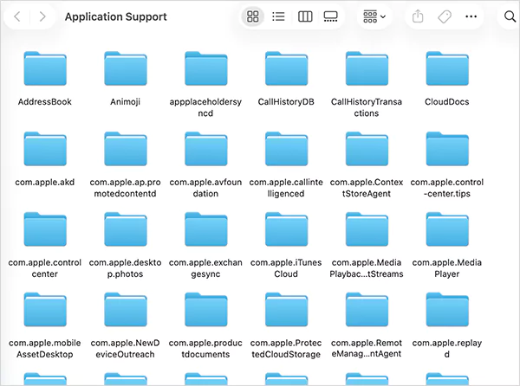This screenshot has height=386, width=520.
Task: Select the com.apple.callintelligenced folder icon
Action: click(286, 149)
